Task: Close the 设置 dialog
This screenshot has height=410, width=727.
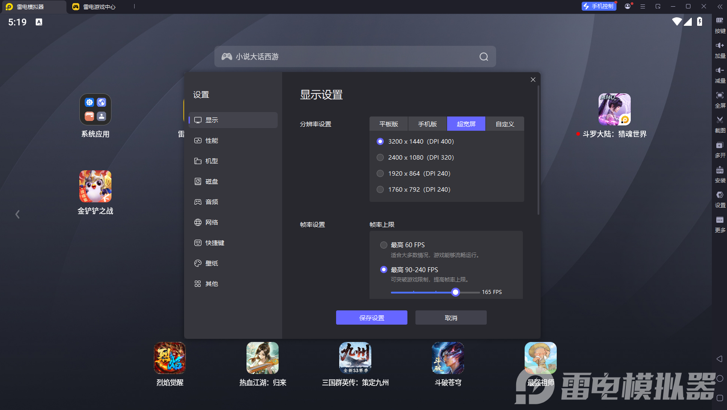Action: coord(533,80)
